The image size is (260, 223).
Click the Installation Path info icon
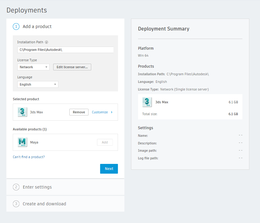pos(47,42)
